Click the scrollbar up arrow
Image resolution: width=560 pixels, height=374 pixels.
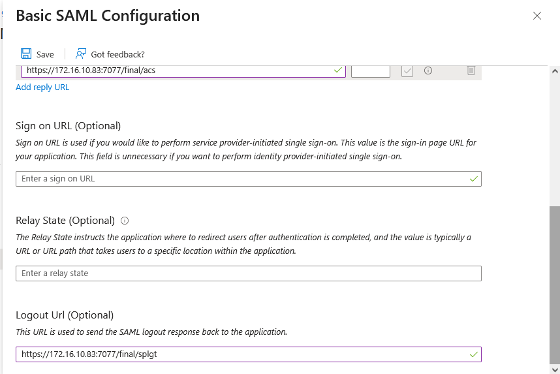click(x=555, y=71)
